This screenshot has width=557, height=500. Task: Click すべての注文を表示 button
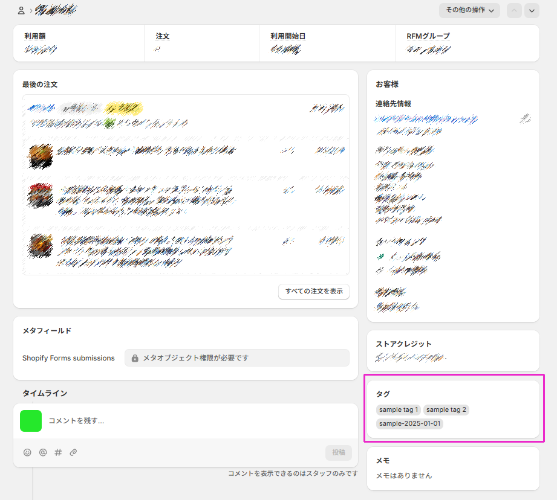tap(314, 292)
